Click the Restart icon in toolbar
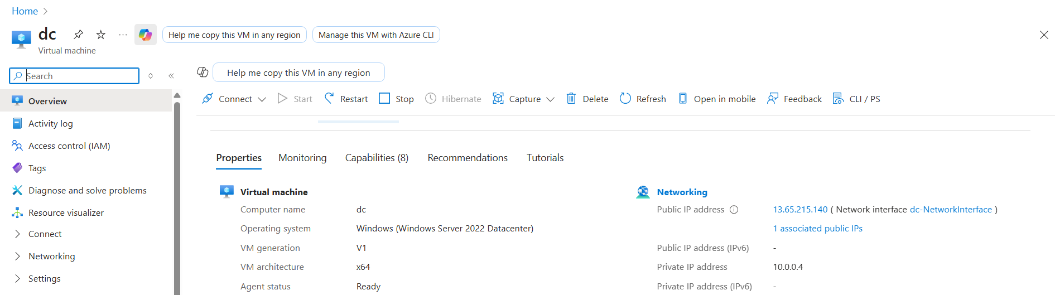The image size is (1055, 295). pos(329,99)
